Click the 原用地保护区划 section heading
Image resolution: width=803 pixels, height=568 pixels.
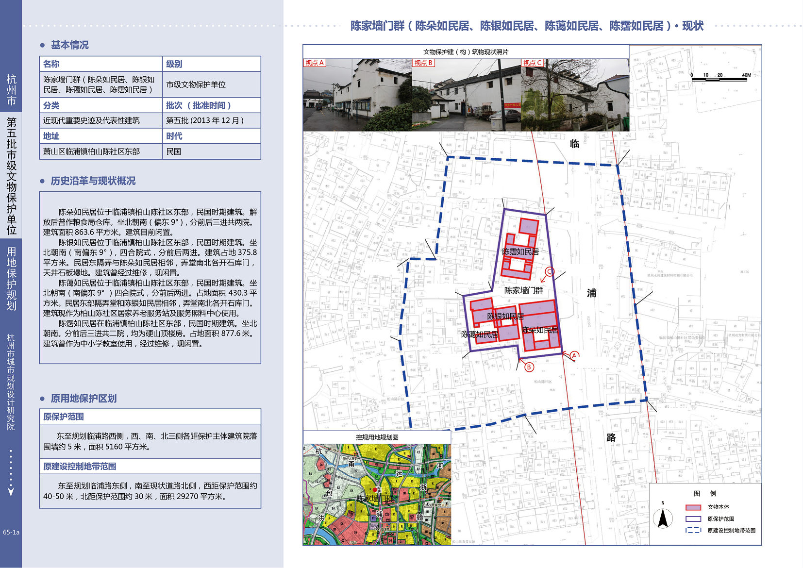tap(84, 399)
